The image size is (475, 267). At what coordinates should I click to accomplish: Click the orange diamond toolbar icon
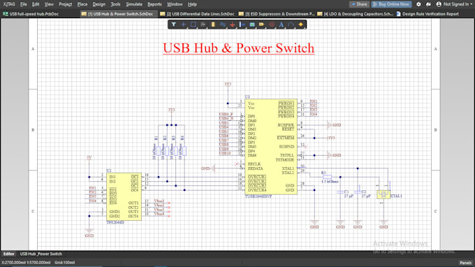click(301, 24)
